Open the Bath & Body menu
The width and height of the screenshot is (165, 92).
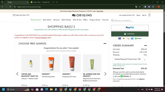pos(66,20)
